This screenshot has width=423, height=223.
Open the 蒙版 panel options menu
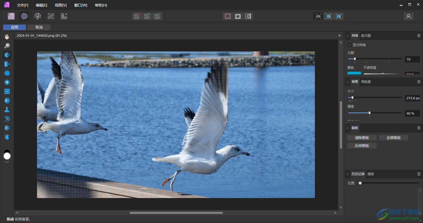coord(419,128)
